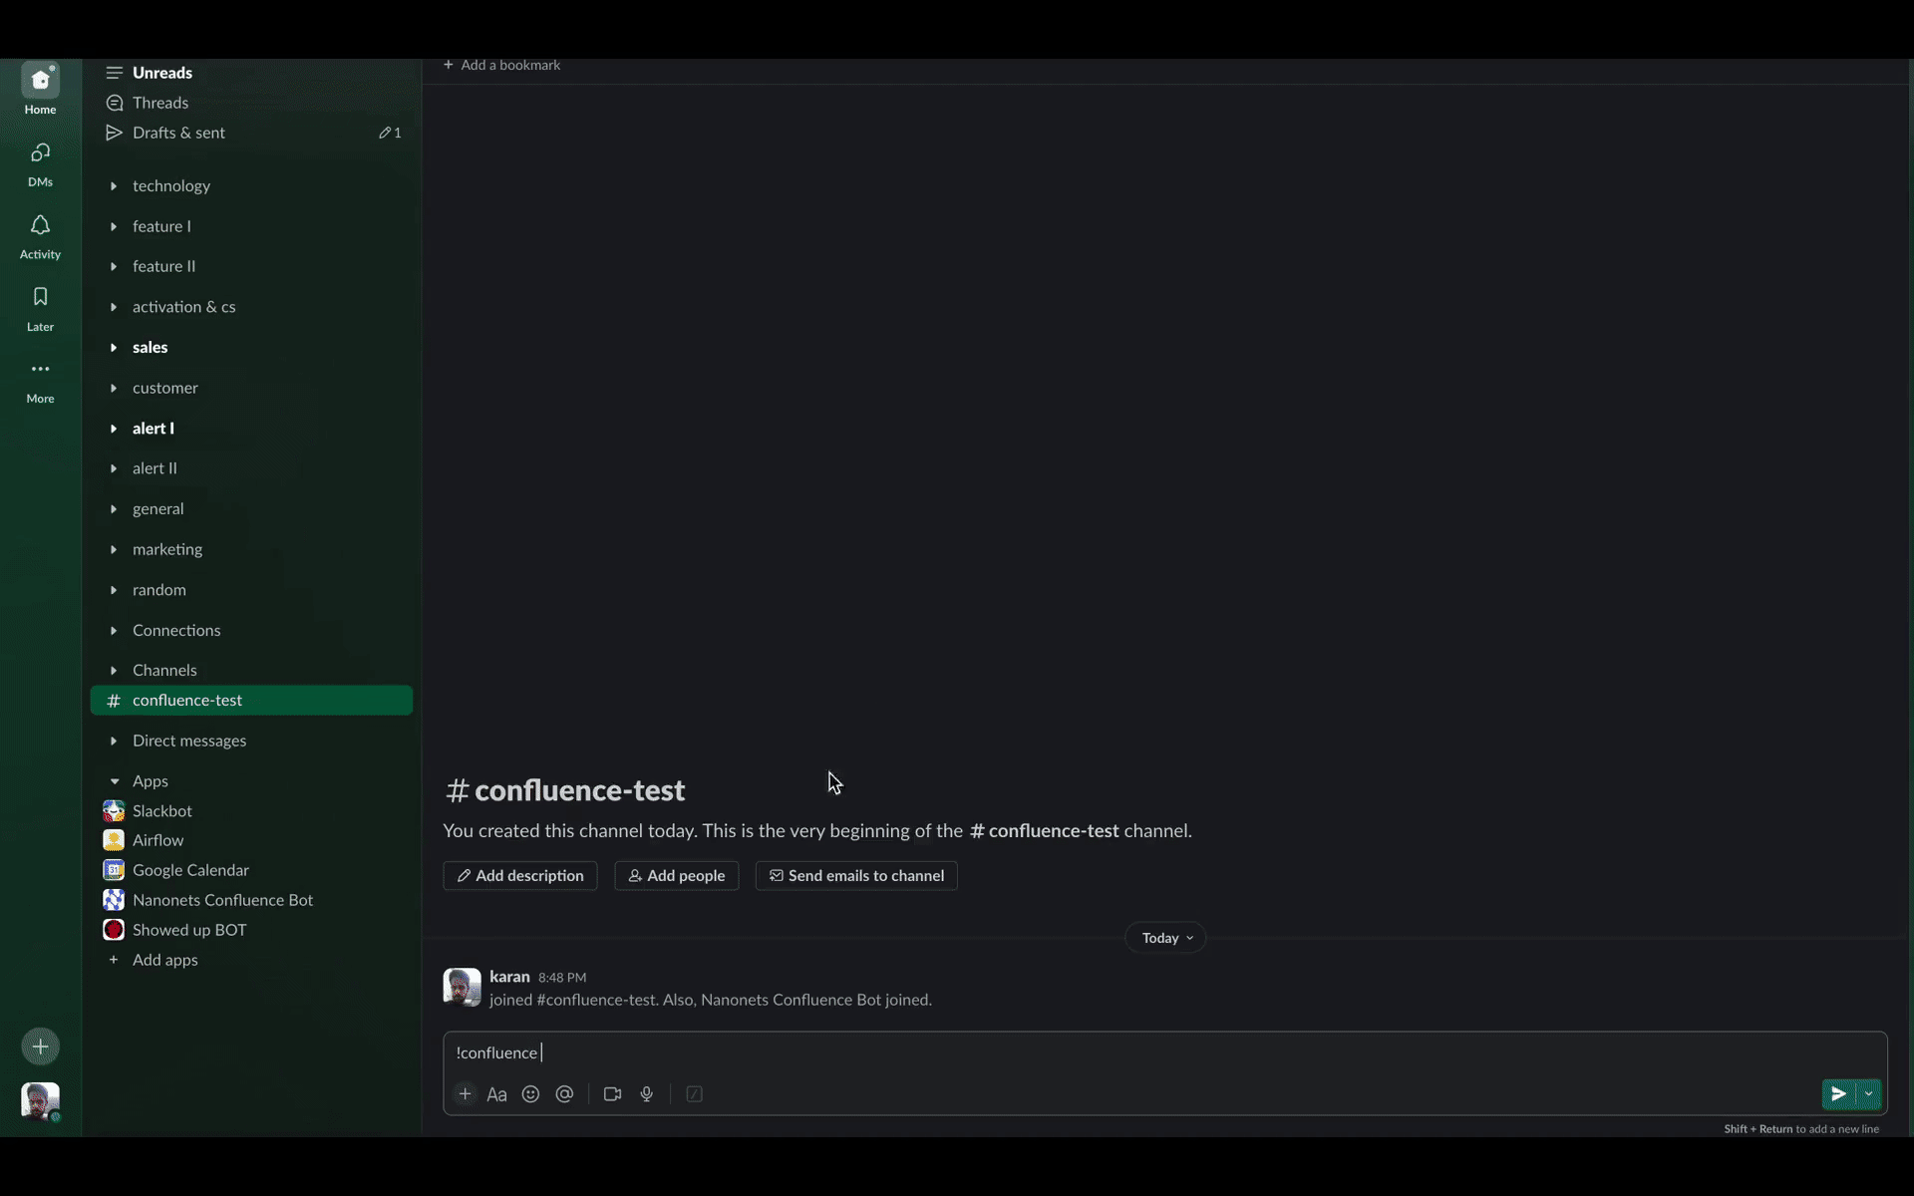Open the Today date divider dropdown
This screenshot has height=1196, width=1914.
point(1164,937)
